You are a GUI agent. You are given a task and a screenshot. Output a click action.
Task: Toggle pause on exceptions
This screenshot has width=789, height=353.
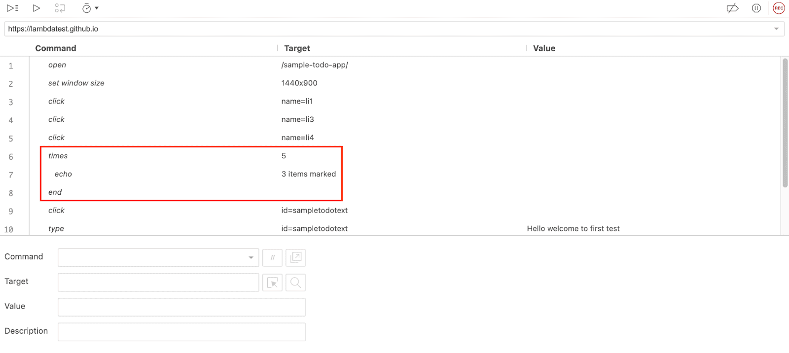(756, 8)
